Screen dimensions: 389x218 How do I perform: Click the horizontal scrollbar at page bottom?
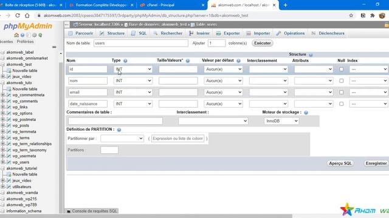point(146,216)
